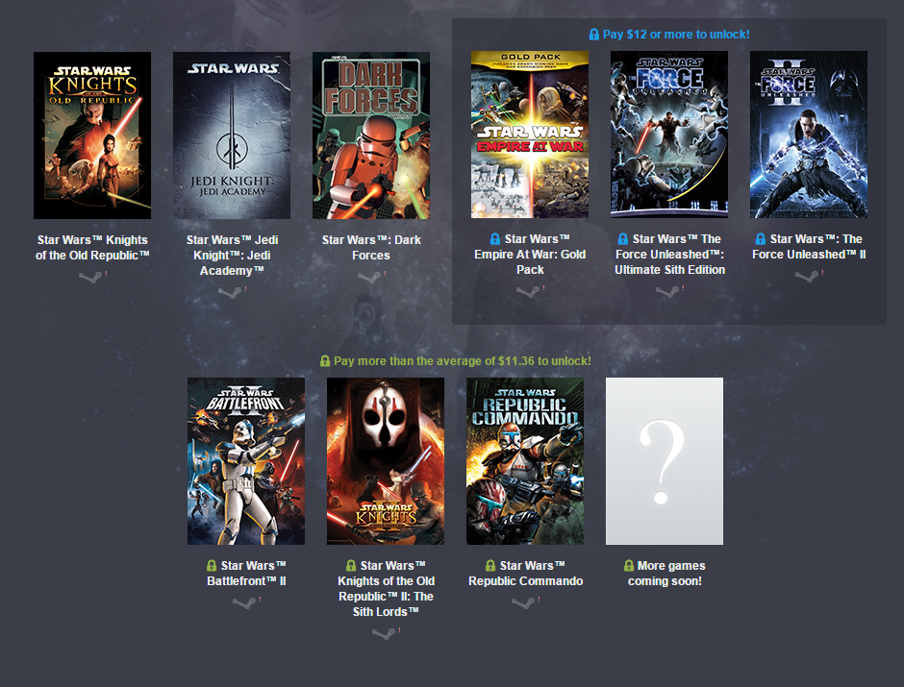Select the Star Wars Battlefront II title
Screen dimensions: 904x687
[x=246, y=573]
